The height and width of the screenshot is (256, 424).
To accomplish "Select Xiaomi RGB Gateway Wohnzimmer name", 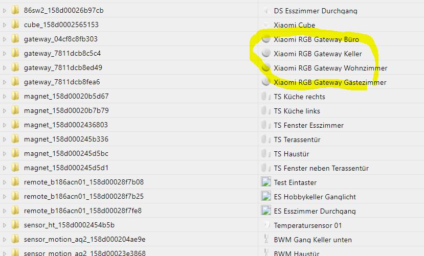I will coord(330,68).
